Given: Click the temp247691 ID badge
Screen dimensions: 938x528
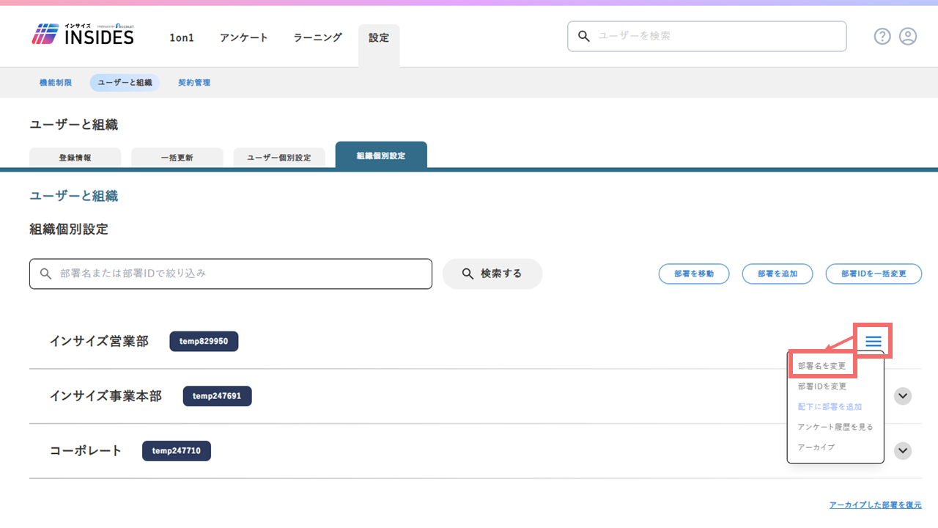Looking at the screenshot, I should coord(217,396).
